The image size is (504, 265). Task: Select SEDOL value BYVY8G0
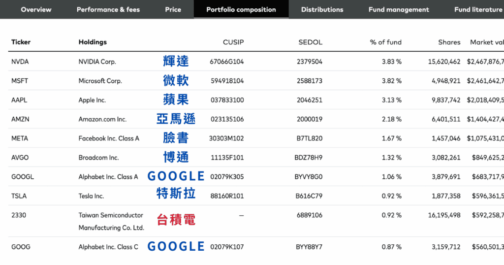(x=309, y=177)
